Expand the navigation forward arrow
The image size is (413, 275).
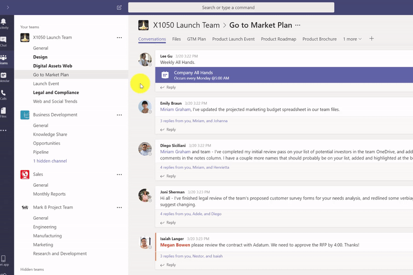[8, 7]
